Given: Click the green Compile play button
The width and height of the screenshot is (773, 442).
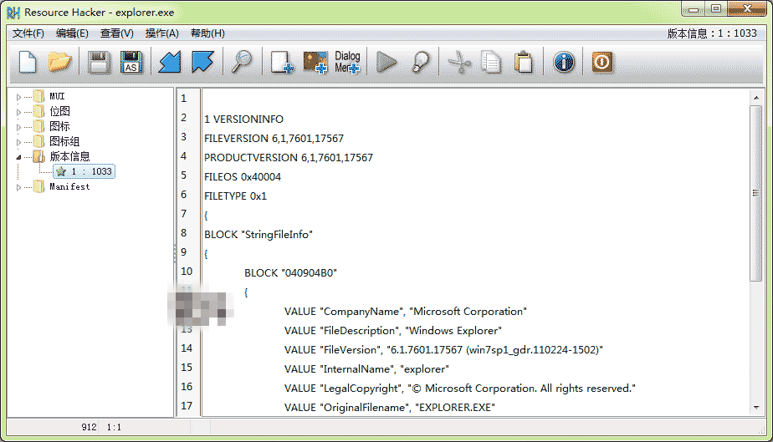Looking at the screenshot, I should point(386,63).
